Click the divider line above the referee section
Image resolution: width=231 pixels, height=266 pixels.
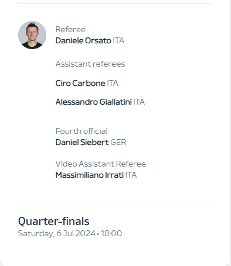click(115, 4)
